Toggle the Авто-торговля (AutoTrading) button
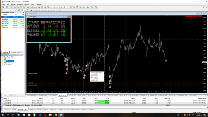Image resolution: width=208 pixels, height=117 pixels. [x=53, y=7]
